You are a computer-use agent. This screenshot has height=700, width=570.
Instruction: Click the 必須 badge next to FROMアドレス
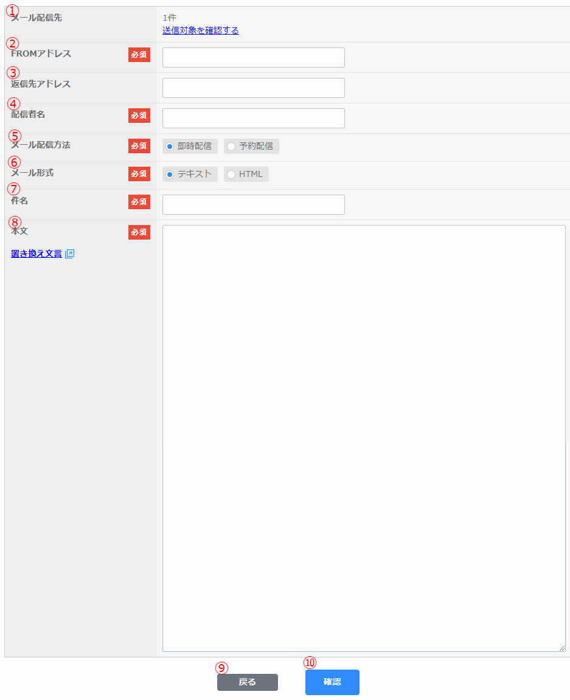[x=139, y=55]
